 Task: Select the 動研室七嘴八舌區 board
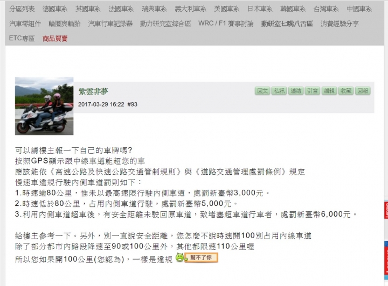coord(287,24)
